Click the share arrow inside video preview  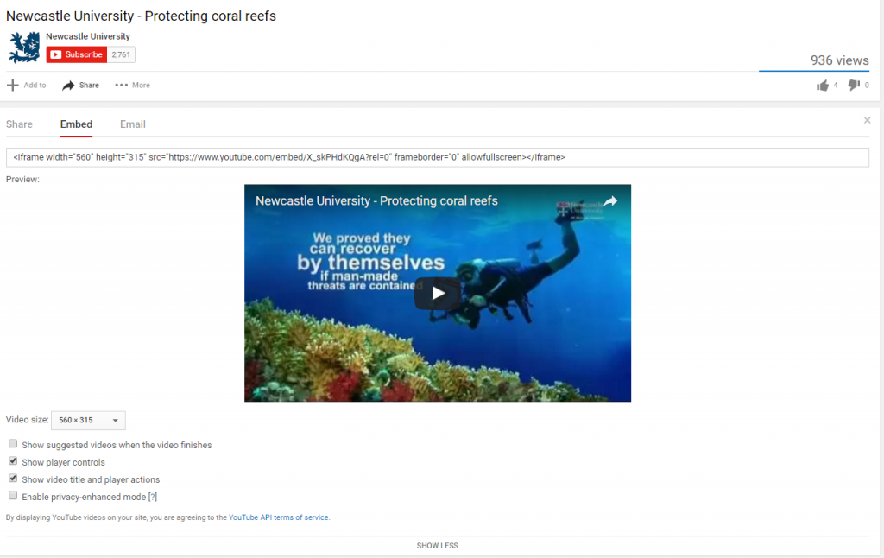click(610, 201)
